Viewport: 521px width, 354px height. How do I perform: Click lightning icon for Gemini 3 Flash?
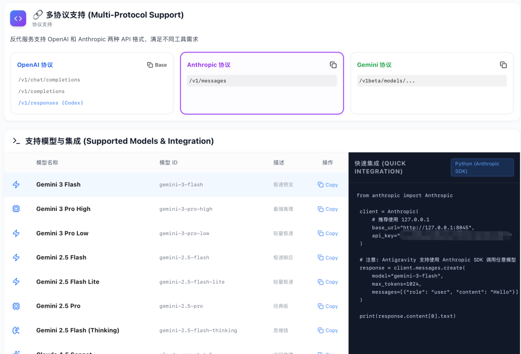pos(16,184)
